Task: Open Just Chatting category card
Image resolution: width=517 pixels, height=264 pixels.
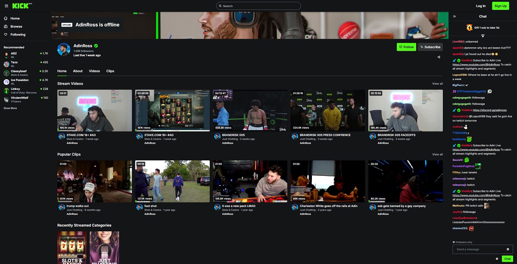Action: coord(104,248)
